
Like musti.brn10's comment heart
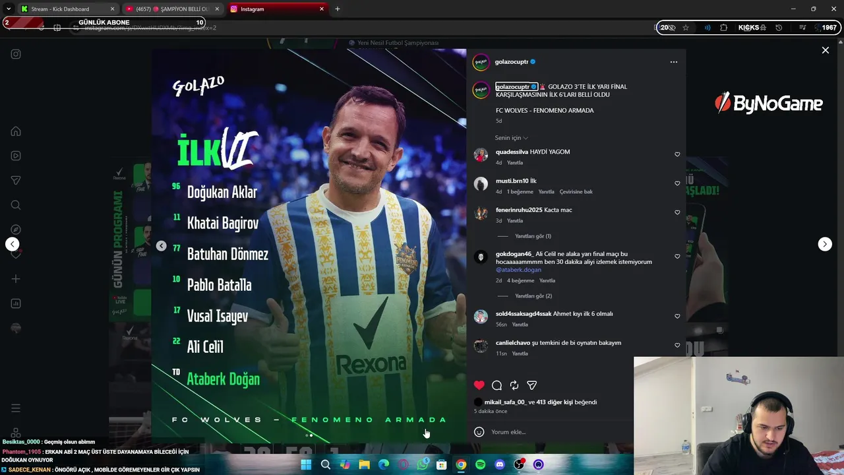pyautogui.click(x=677, y=183)
